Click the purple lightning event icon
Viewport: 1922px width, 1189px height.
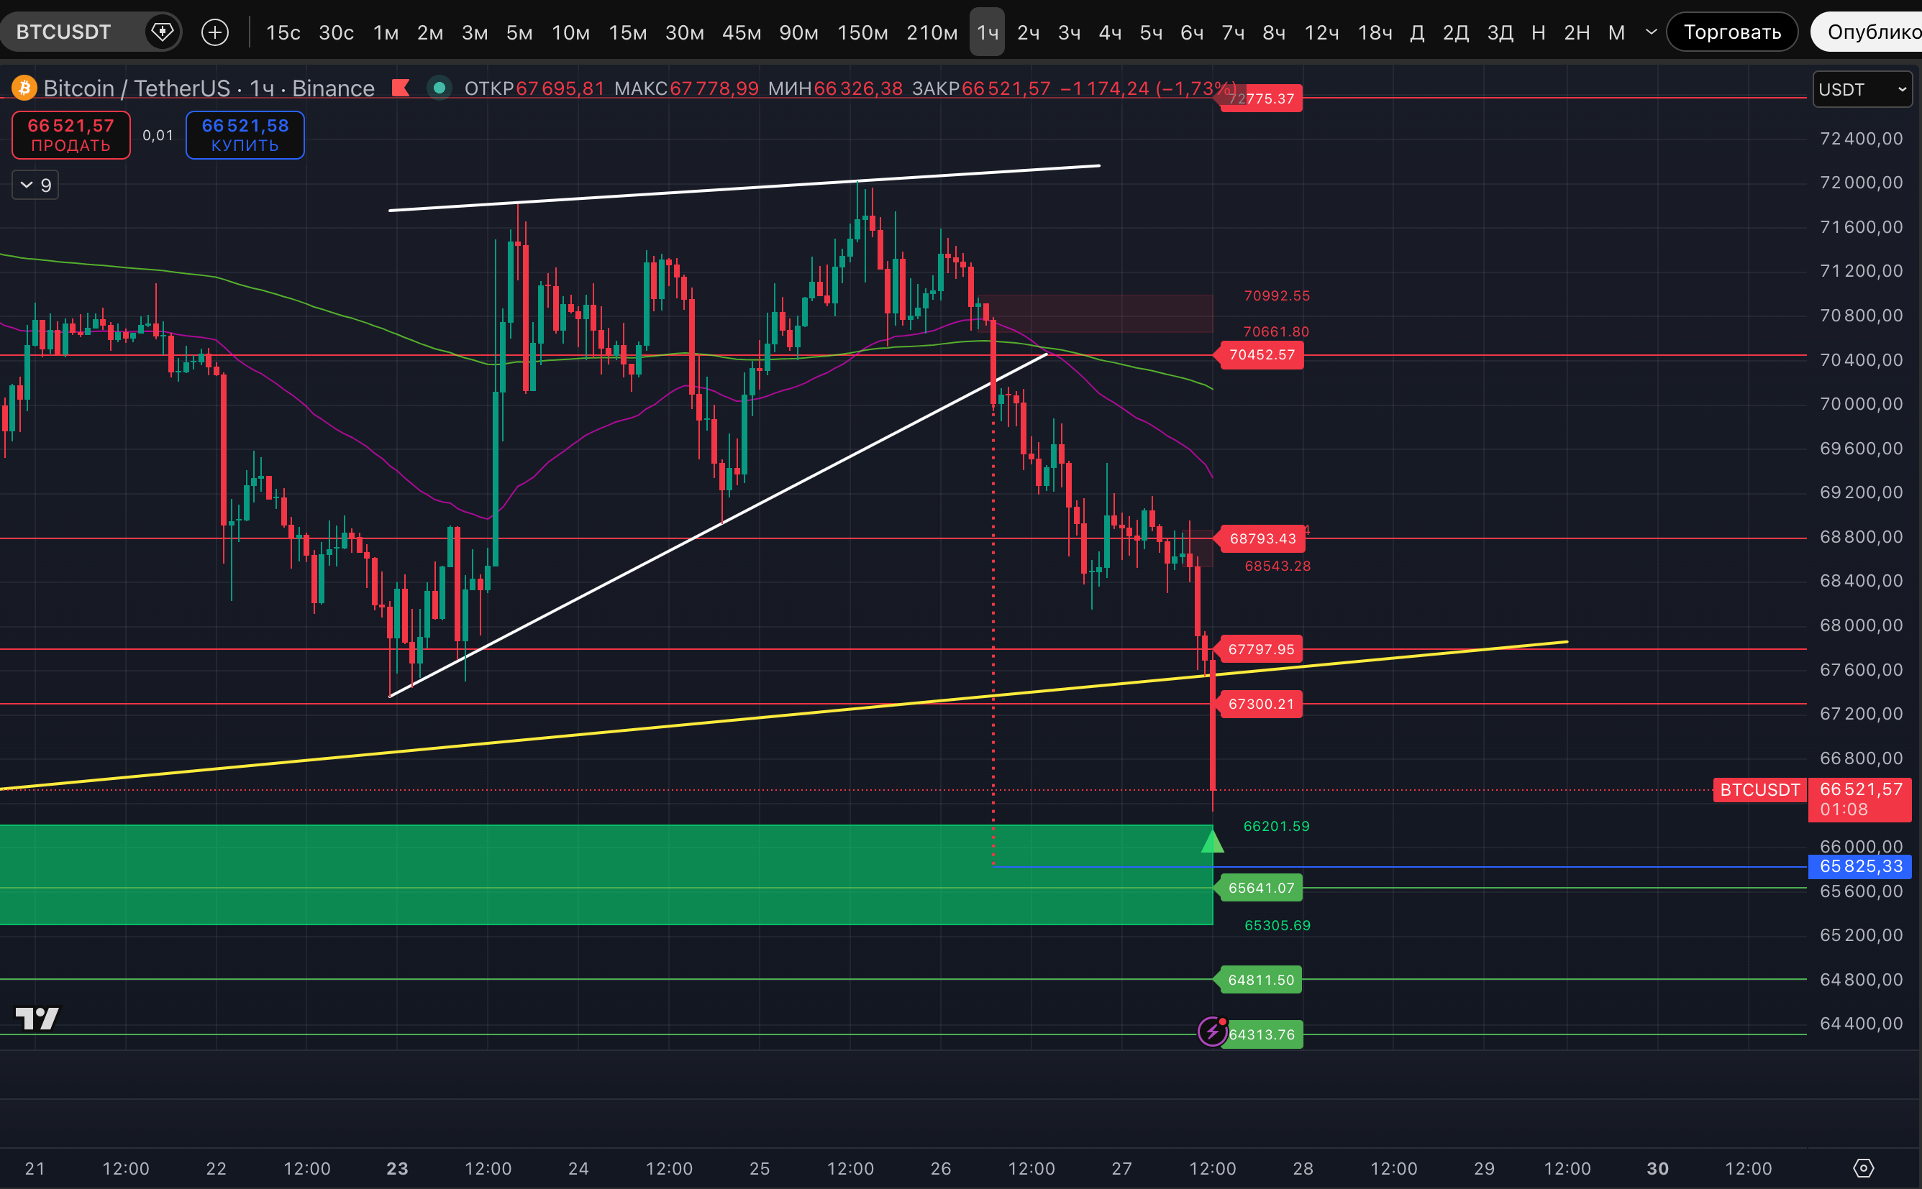click(1211, 1031)
